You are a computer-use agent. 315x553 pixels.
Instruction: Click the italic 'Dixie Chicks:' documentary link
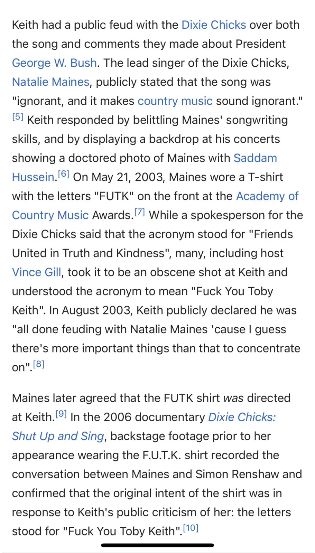242,418
